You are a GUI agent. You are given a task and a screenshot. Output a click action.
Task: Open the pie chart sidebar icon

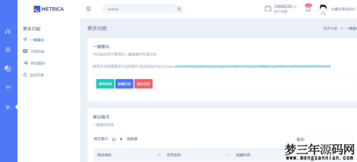click(x=8, y=69)
